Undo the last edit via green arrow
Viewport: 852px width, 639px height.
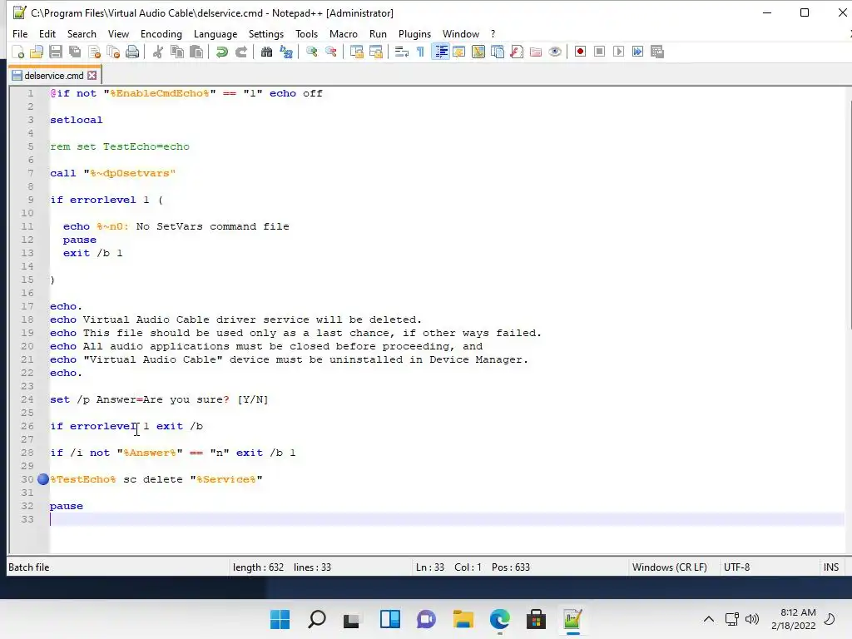pyautogui.click(x=221, y=52)
